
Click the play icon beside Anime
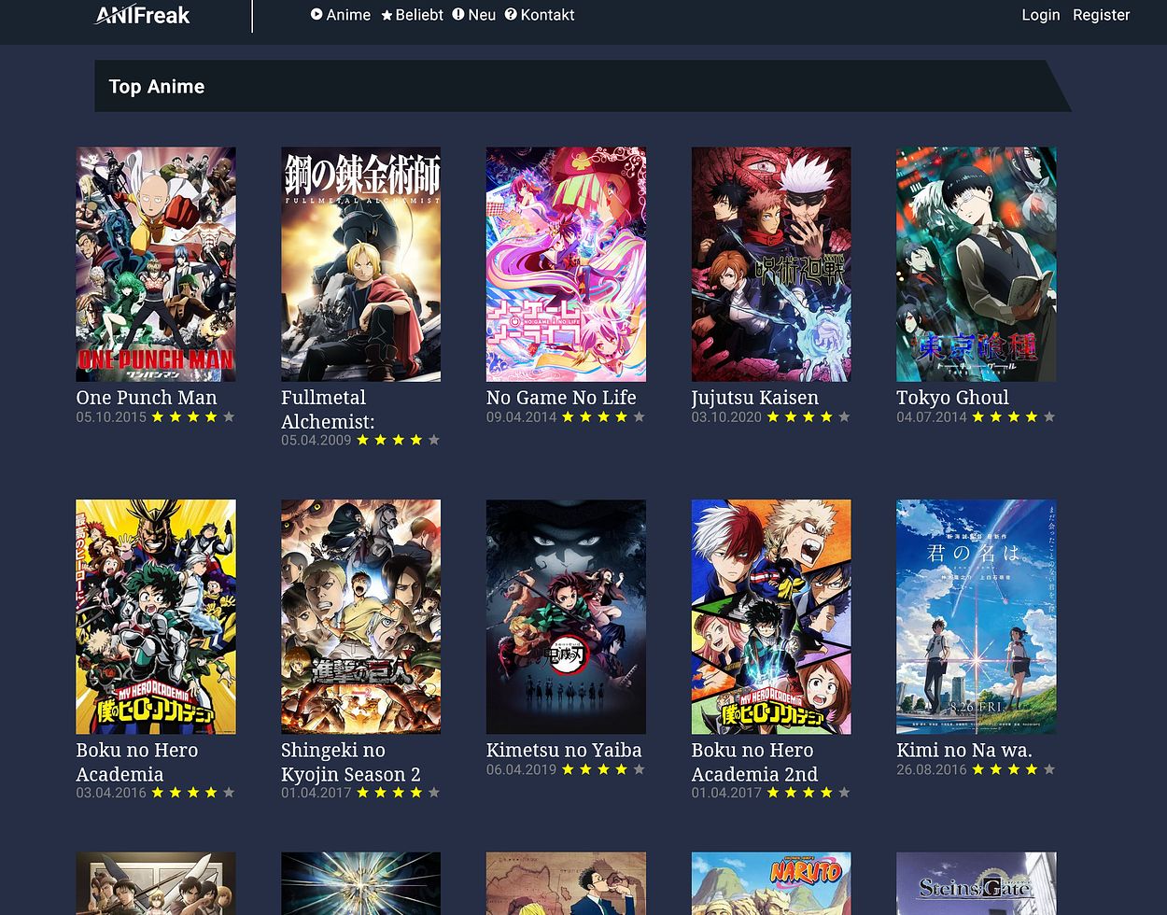316,15
